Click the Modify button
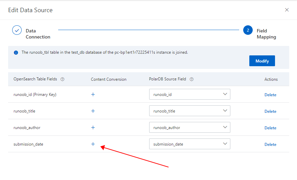Screen dimensions: 297x180 [262, 61]
